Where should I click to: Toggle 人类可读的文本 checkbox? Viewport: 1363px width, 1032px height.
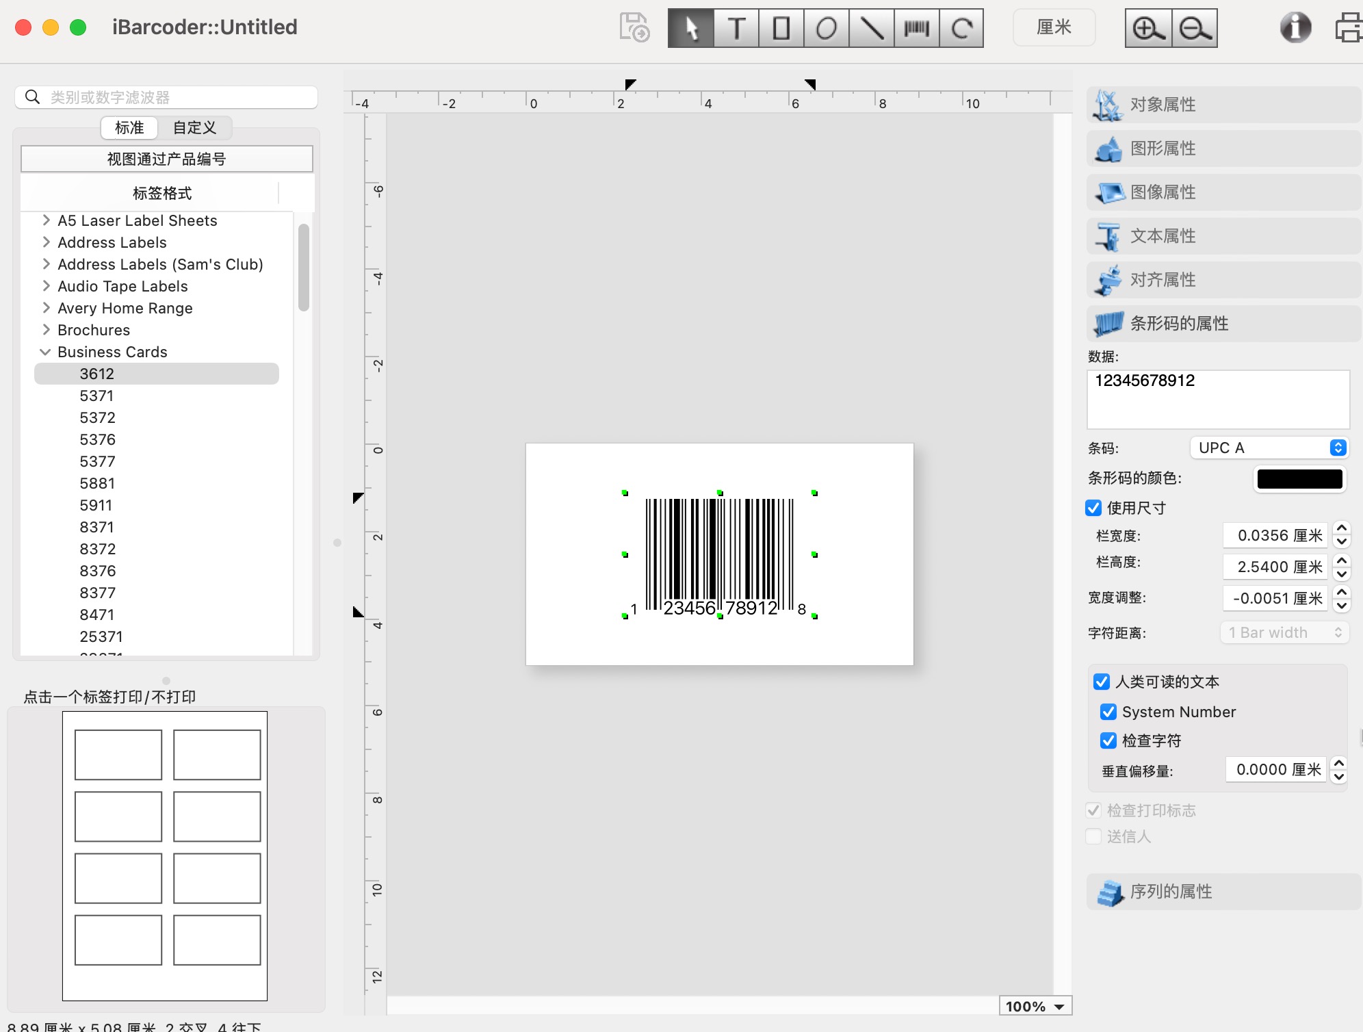[x=1102, y=682]
